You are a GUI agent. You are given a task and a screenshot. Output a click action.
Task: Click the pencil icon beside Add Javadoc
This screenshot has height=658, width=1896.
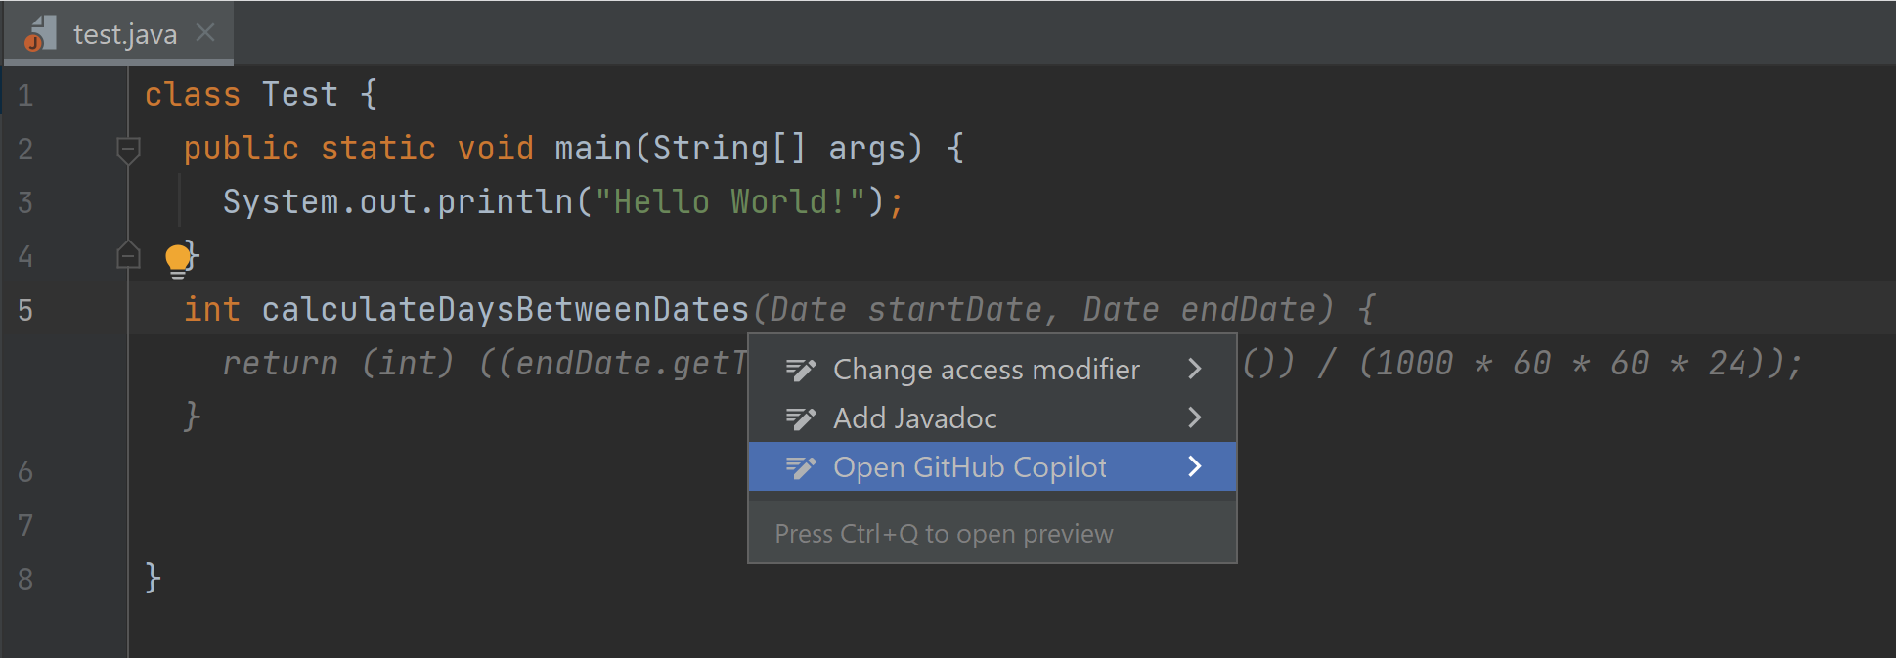801,418
